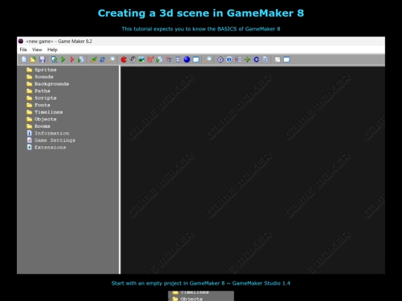The height and width of the screenshot is (301, 402).
Task: Click the magnifier icon after the broom
Action: [111, 59]
